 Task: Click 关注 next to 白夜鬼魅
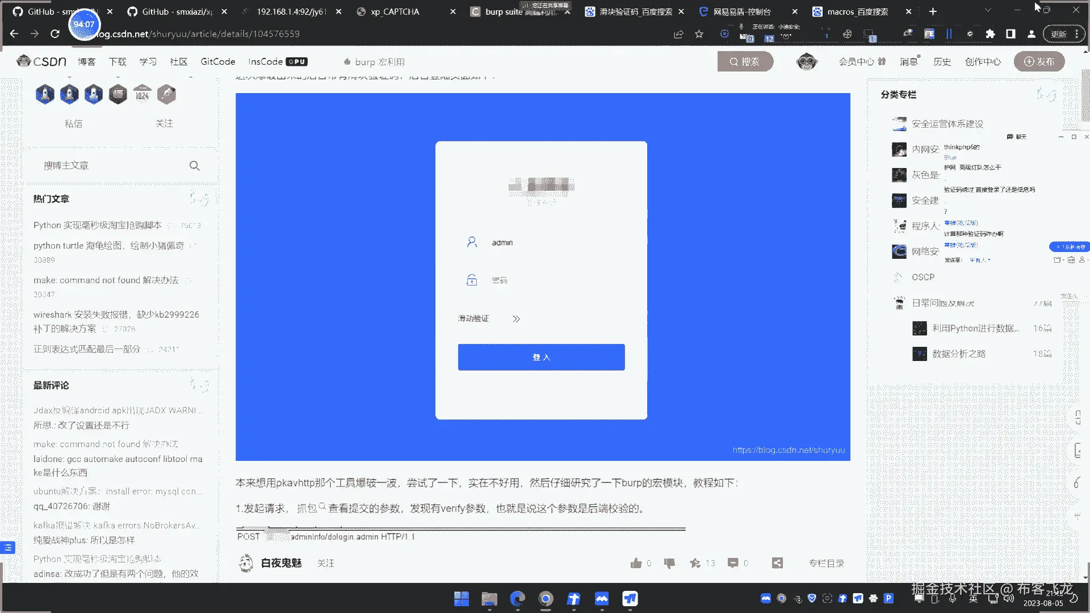325,563
